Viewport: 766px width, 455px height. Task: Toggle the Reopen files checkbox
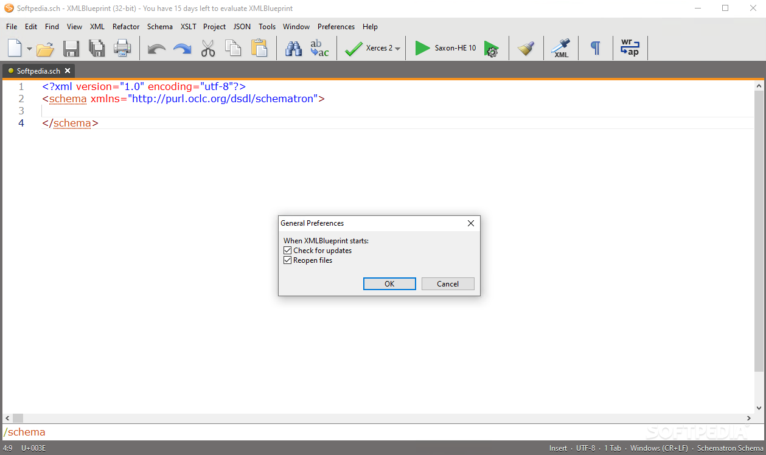click(x=288, y=260)
